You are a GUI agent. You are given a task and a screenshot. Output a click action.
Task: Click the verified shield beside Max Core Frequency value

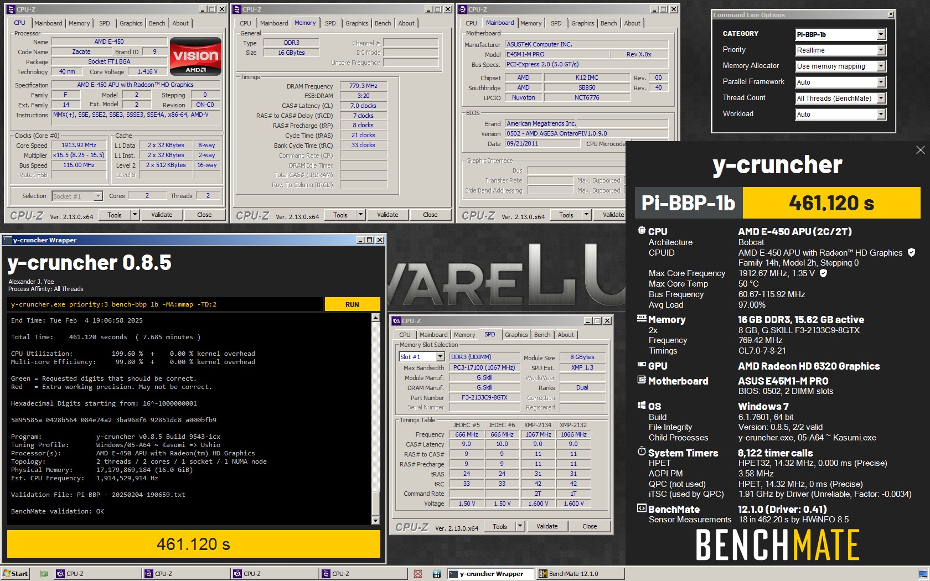[823, 273]
